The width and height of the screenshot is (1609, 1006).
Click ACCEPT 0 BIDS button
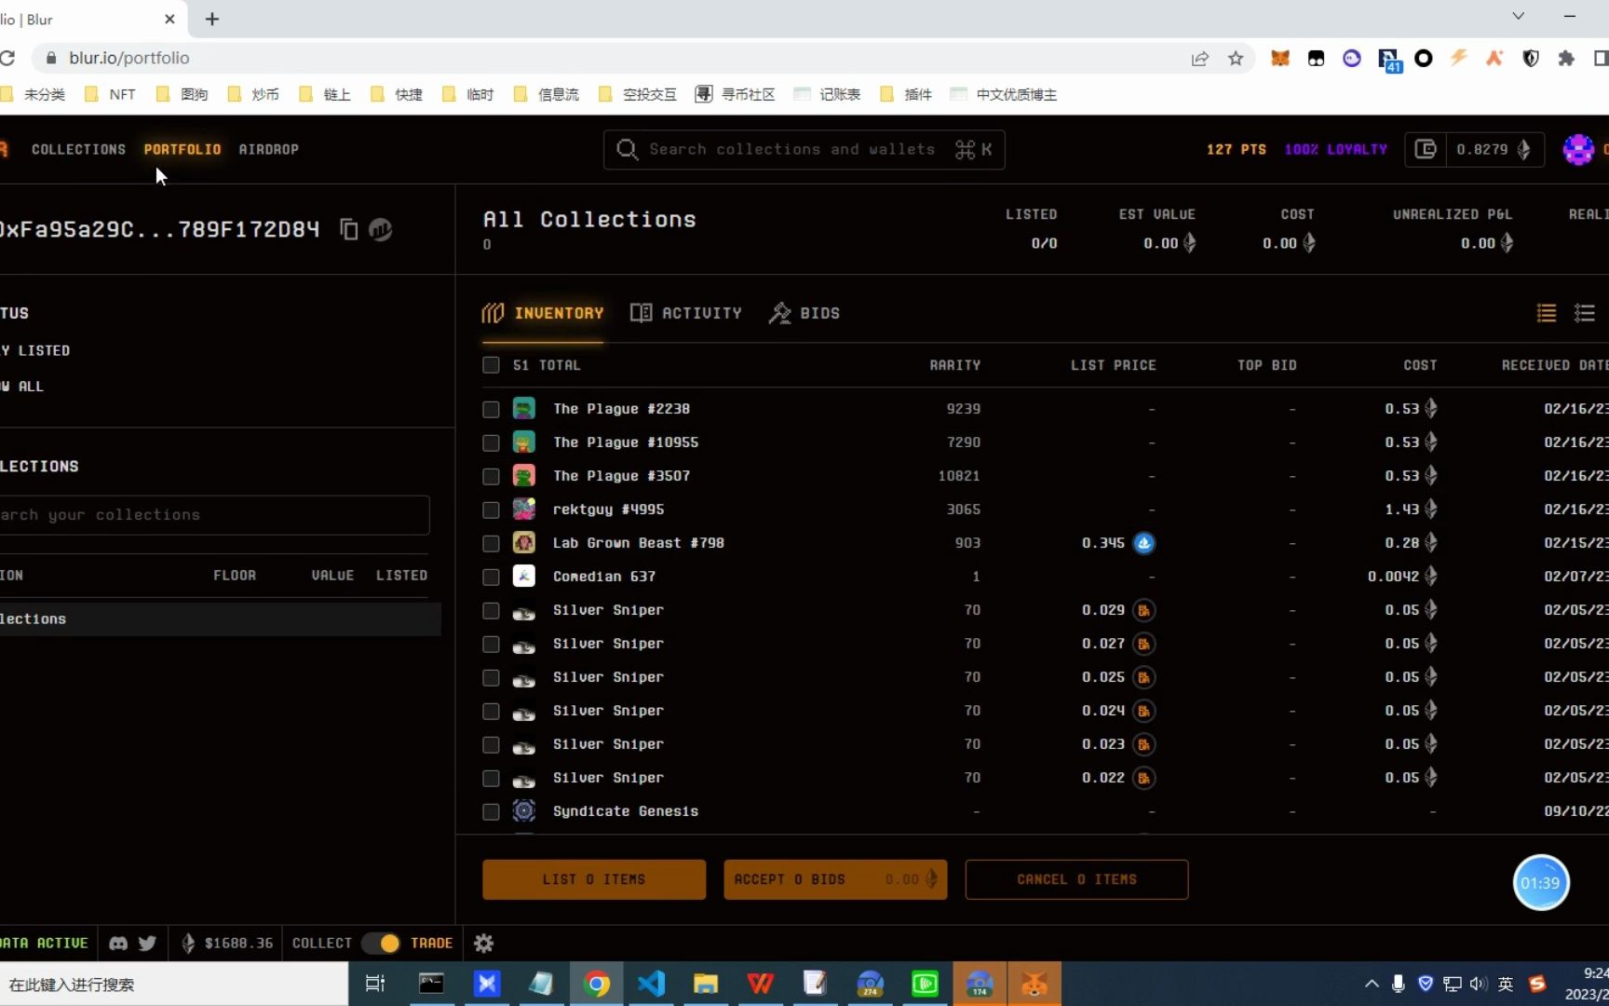click(835, 879)
